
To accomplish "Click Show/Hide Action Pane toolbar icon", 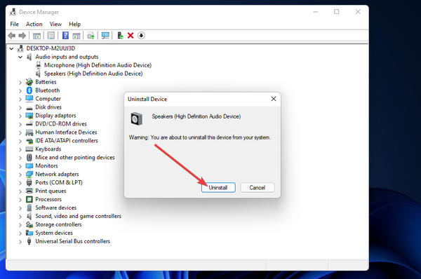I will pos(76,36).
